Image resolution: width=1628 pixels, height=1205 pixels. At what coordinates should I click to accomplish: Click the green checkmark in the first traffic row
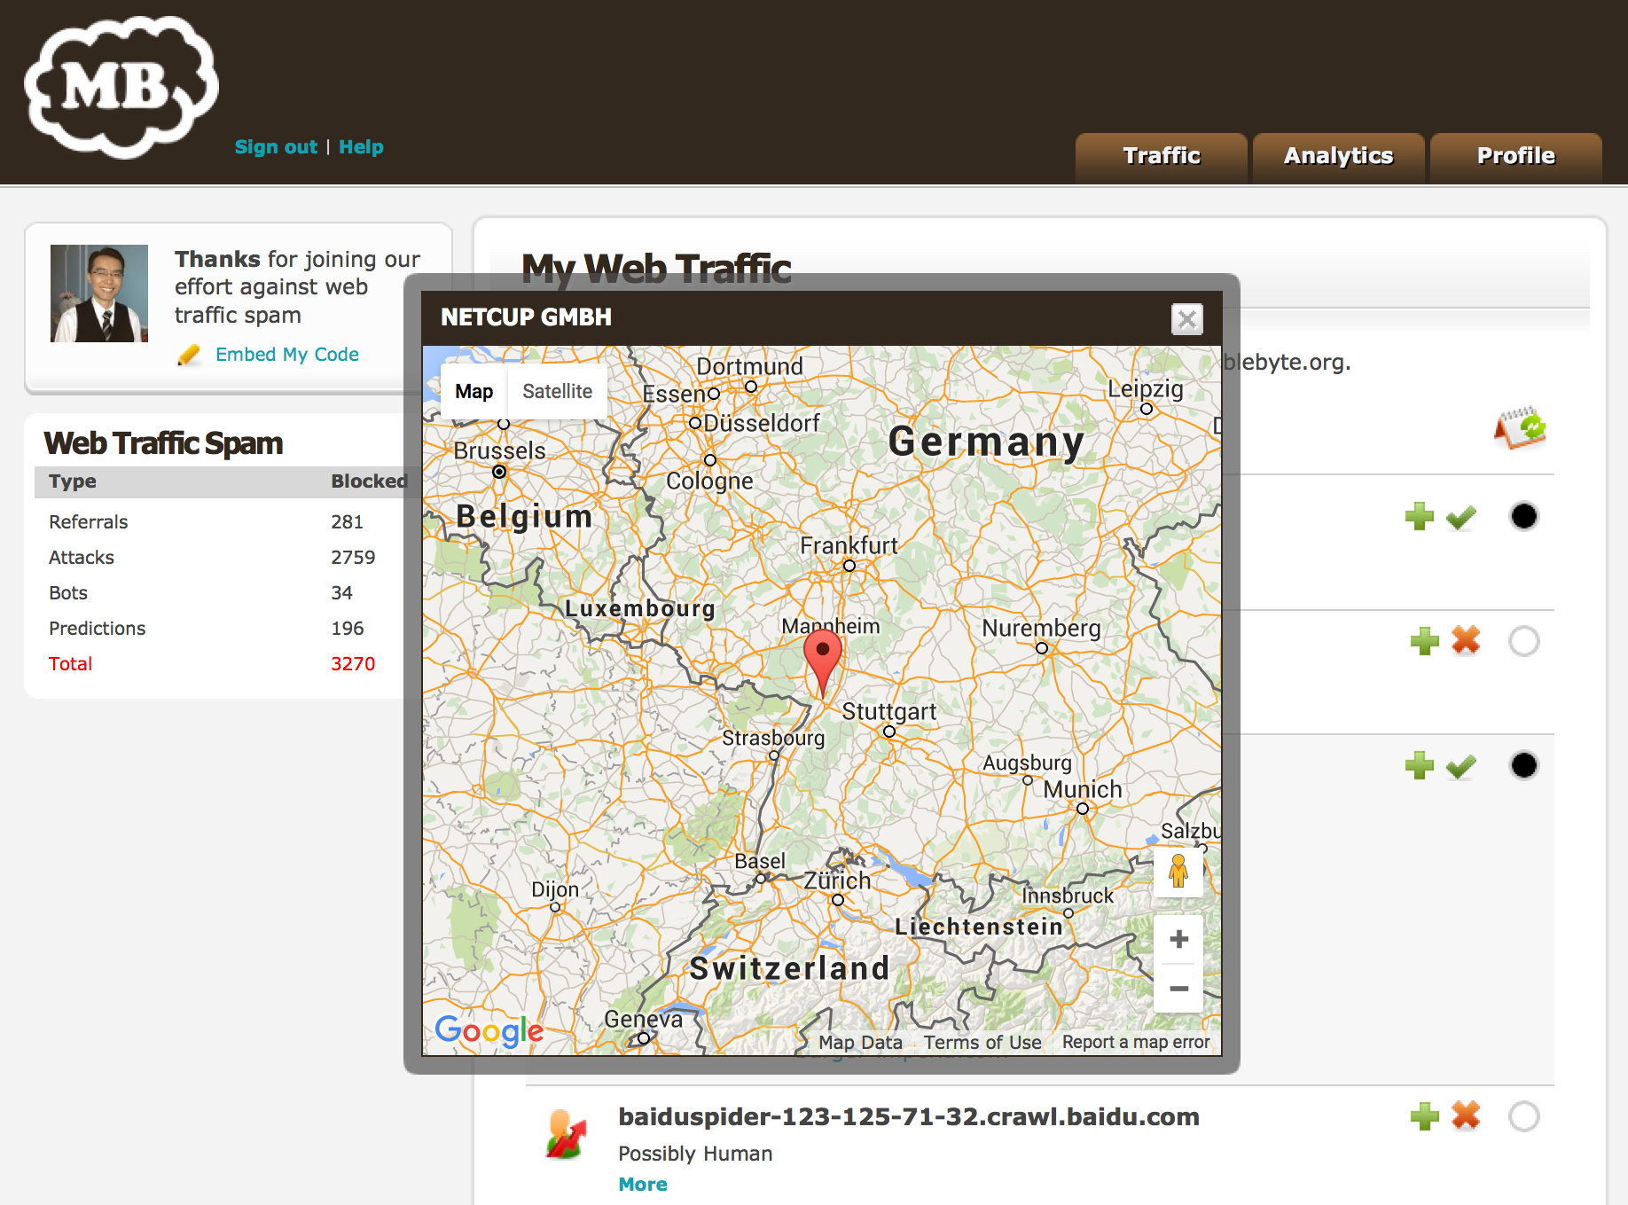(x=1461, y=517)
